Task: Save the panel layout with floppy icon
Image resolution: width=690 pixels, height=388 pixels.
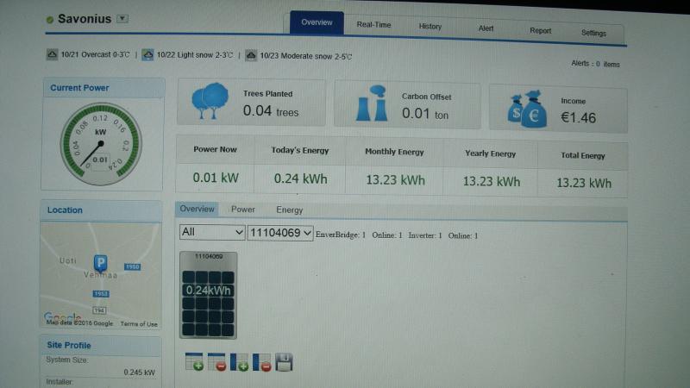Action: point(284,362)
